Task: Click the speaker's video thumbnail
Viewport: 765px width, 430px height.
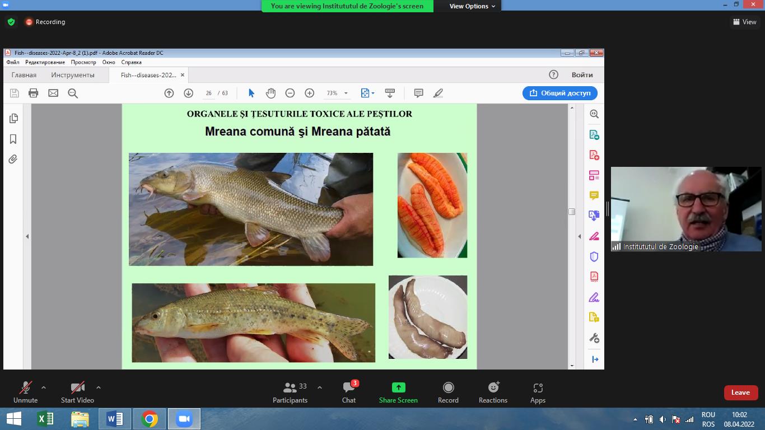Action: (686, 208)
